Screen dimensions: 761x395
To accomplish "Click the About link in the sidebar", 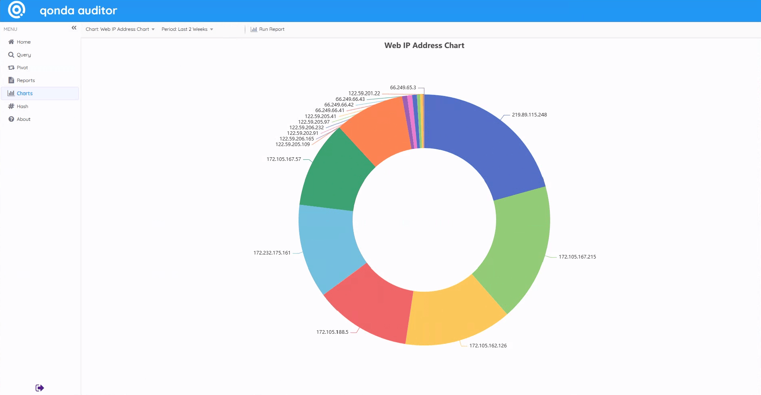I will [x=23, y=119].
